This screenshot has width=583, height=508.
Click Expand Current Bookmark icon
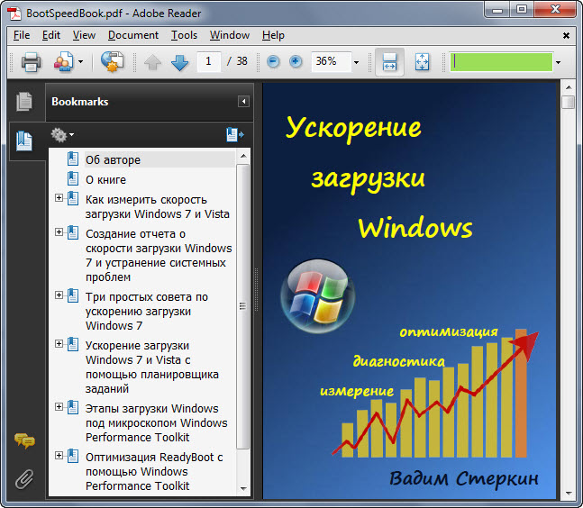pyautogui.click(x=234, y=134)
